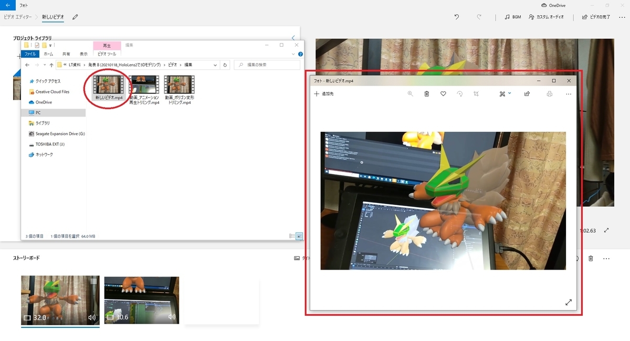Add to favorites with heart icon
The height and width of the screenshot is (341, 630).
tap(443, 94)
